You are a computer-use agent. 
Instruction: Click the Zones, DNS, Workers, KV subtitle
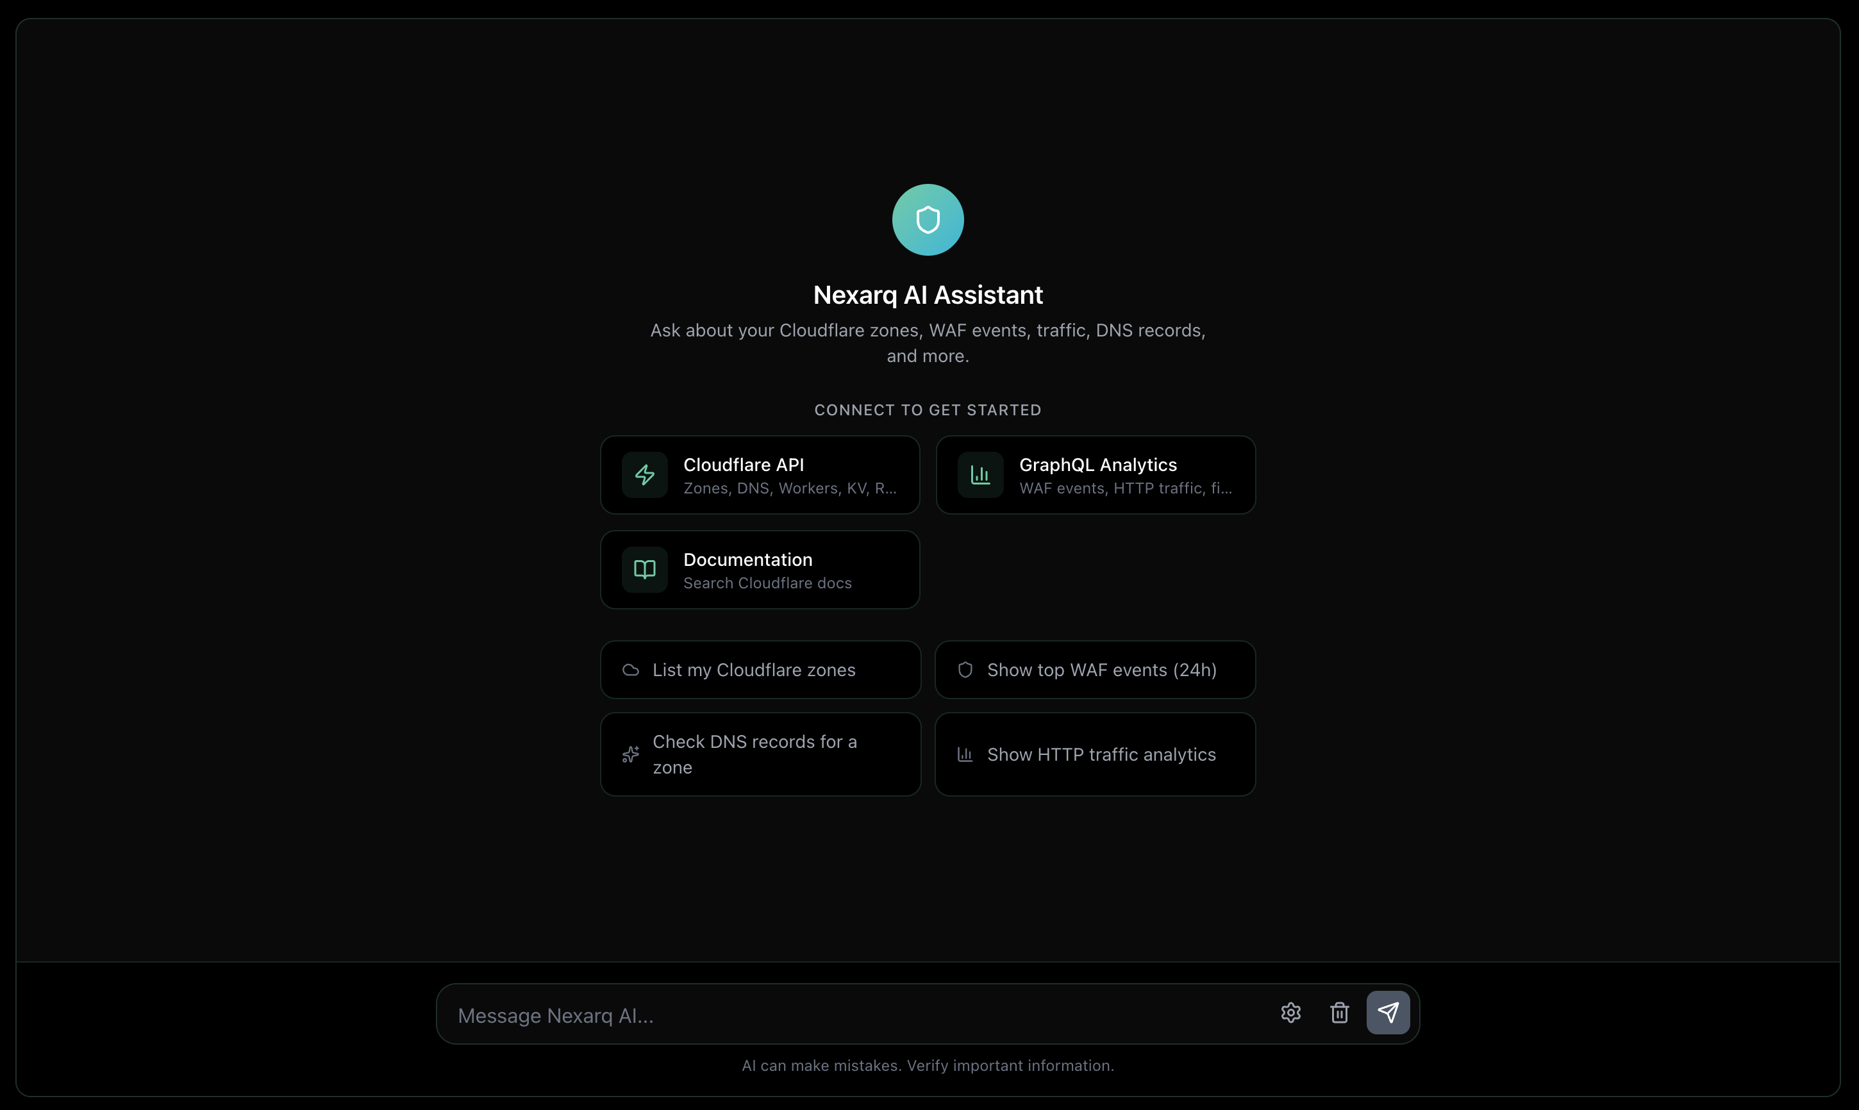pos(790,488)
